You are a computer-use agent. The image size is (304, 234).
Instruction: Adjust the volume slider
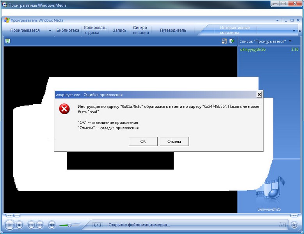(x=69, y=225)
